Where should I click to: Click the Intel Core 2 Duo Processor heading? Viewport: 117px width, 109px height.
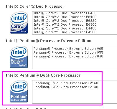(35, 6)
